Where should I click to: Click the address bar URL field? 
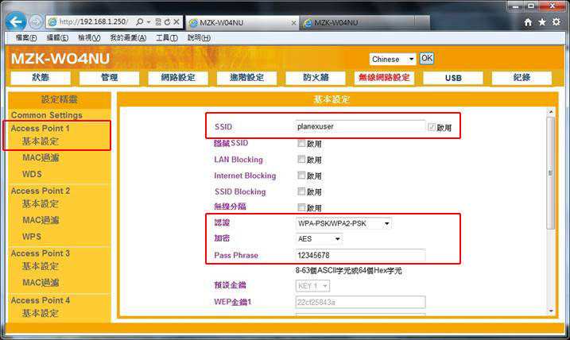(93, 21)
